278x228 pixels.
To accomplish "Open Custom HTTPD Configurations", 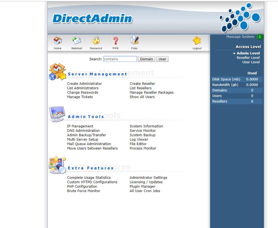I will (x=92, y=182).
